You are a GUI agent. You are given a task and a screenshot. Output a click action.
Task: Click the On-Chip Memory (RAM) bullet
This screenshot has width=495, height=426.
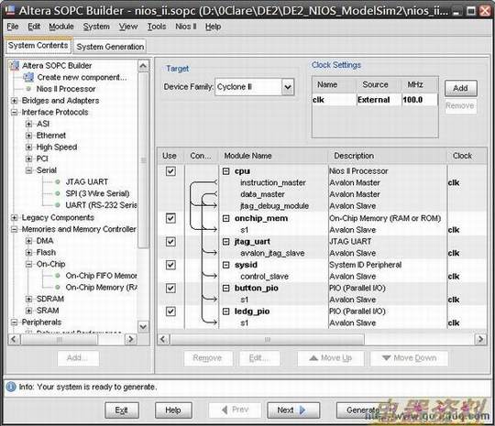[58, 287]
